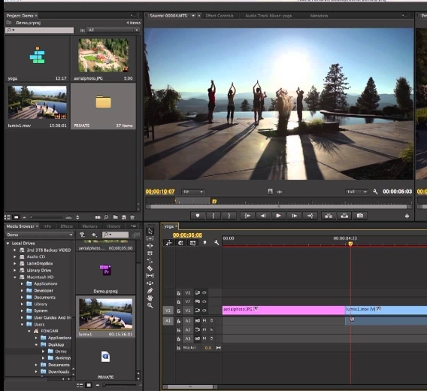Click the Insert edit button

coord(329,216)
